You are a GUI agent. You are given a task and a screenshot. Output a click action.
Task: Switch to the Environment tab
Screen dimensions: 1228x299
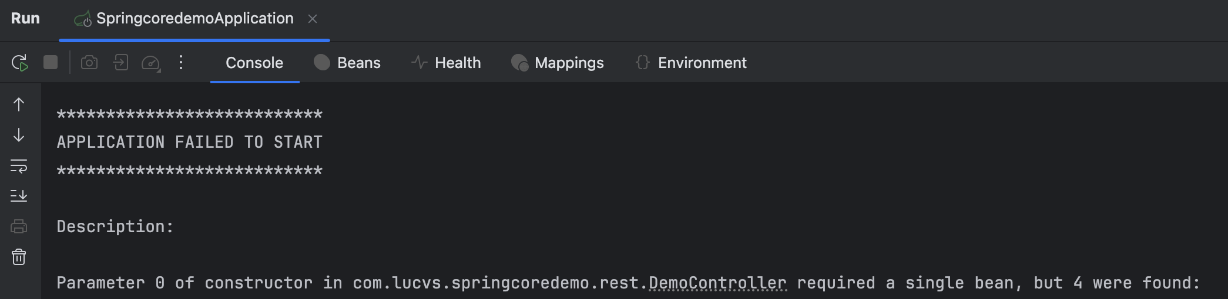click(x=691, y=63)
